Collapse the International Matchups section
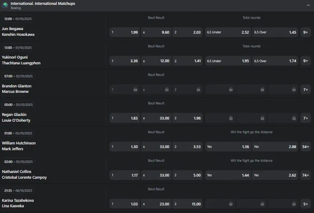This screenshot has height=213, width=314. 308,5
